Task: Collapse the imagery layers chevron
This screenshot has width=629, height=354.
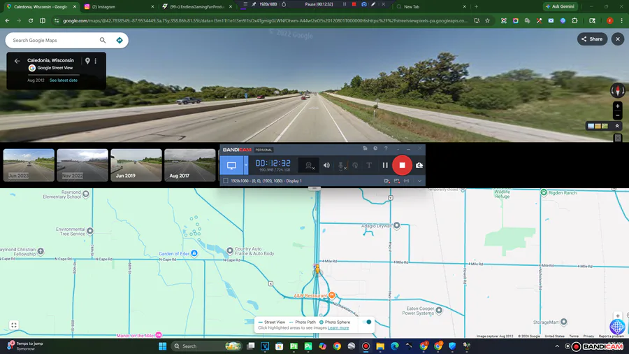Action: pos(617,126)
